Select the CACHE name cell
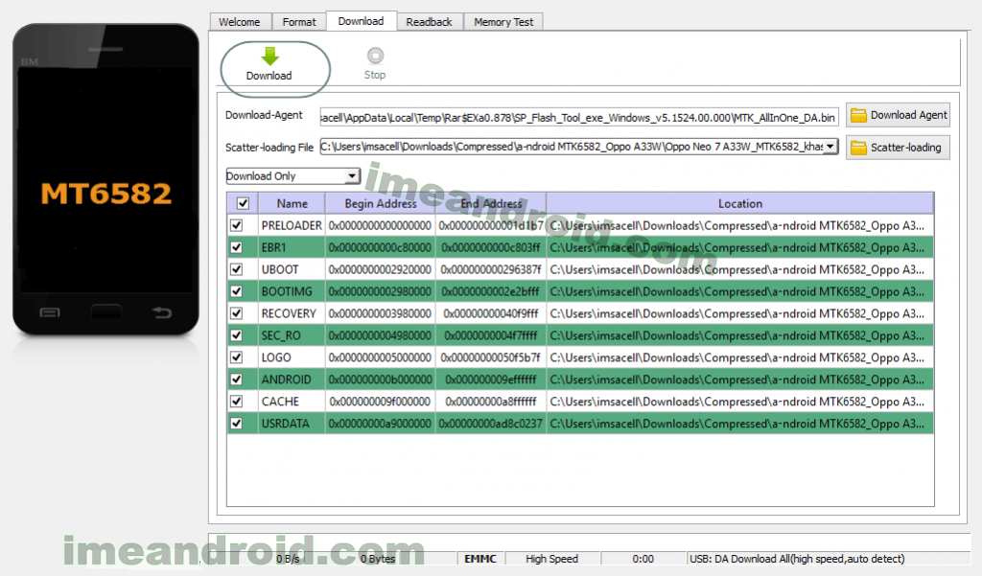The height and width of the screenshot is (576, 982). pos(292,402)
